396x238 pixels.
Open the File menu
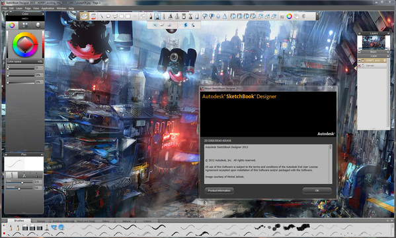pos(5,9)
